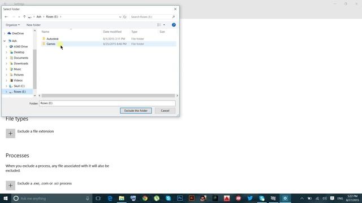Image resolution: width=362 pixels, height=203 pixels.
Task: Open the view options dropdown arrow
Action: click(164, 25)
